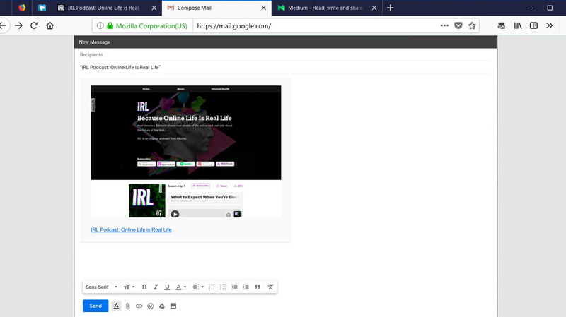
Task: Open a new browser tab
Action: click(x=391, y=8)
